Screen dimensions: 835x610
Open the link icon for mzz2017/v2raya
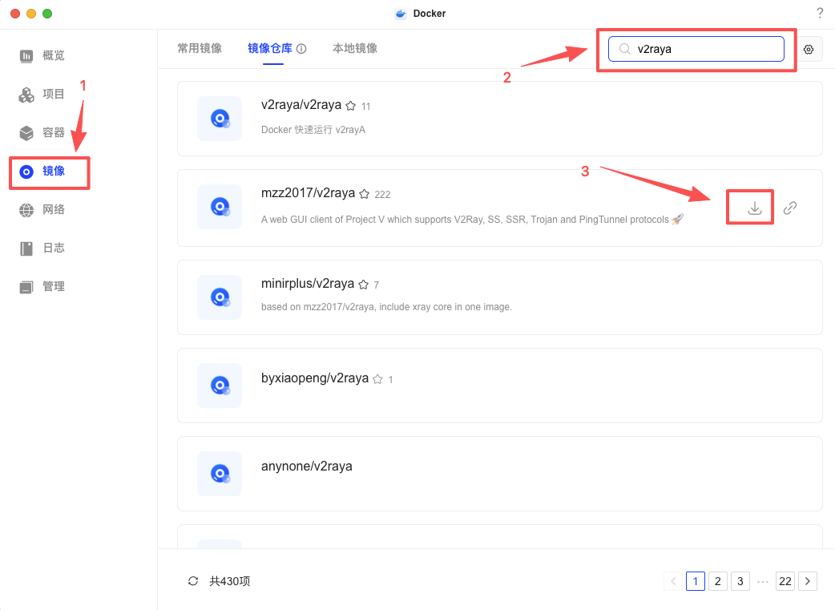point(790,208)
